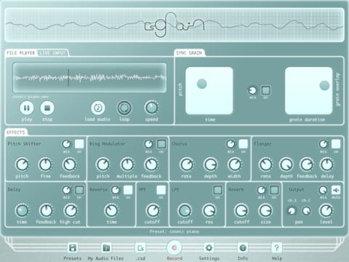
Task: Switch to the Live Input tab
Action: [52, 53]
